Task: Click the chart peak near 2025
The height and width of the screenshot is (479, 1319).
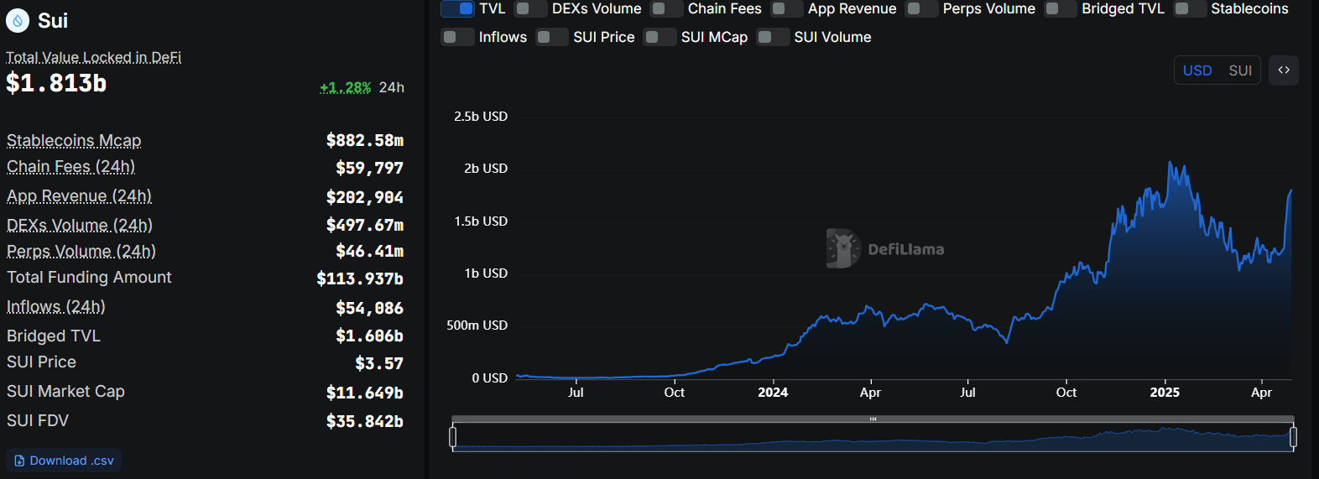Action: pos(1170,163)
